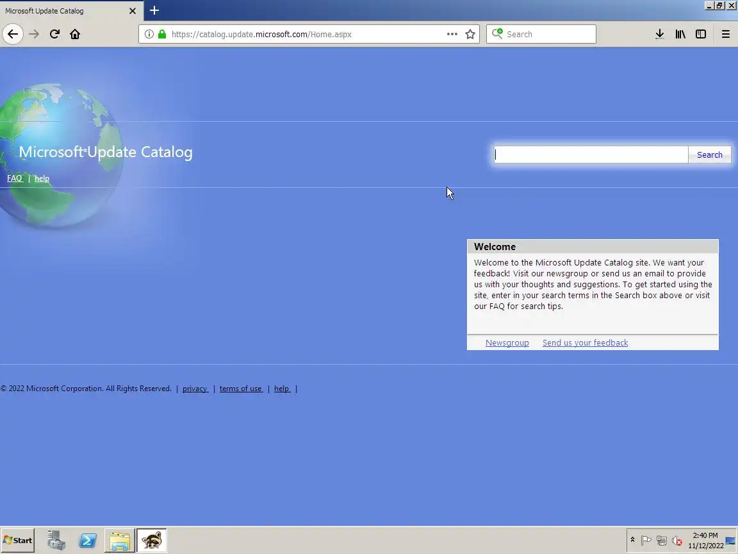The image size is (738, 554).
Task: Click Send us your feedback link
Action: coord(585,342)
